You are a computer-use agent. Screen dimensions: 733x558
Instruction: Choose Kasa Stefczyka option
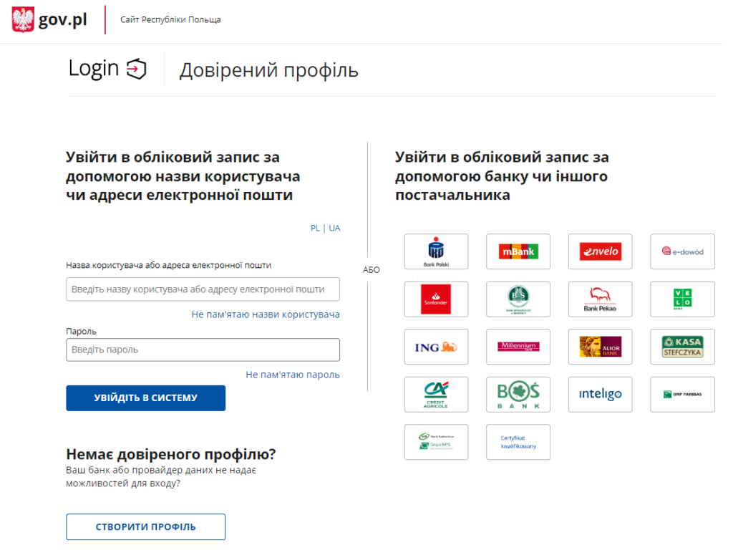point(681,347)
